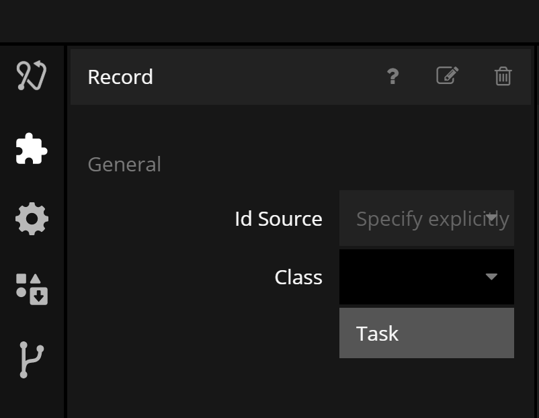The height and width of the screenshot is (418, 539).
Task: Click empty space in Record header bar
Action: click(269, 77)
